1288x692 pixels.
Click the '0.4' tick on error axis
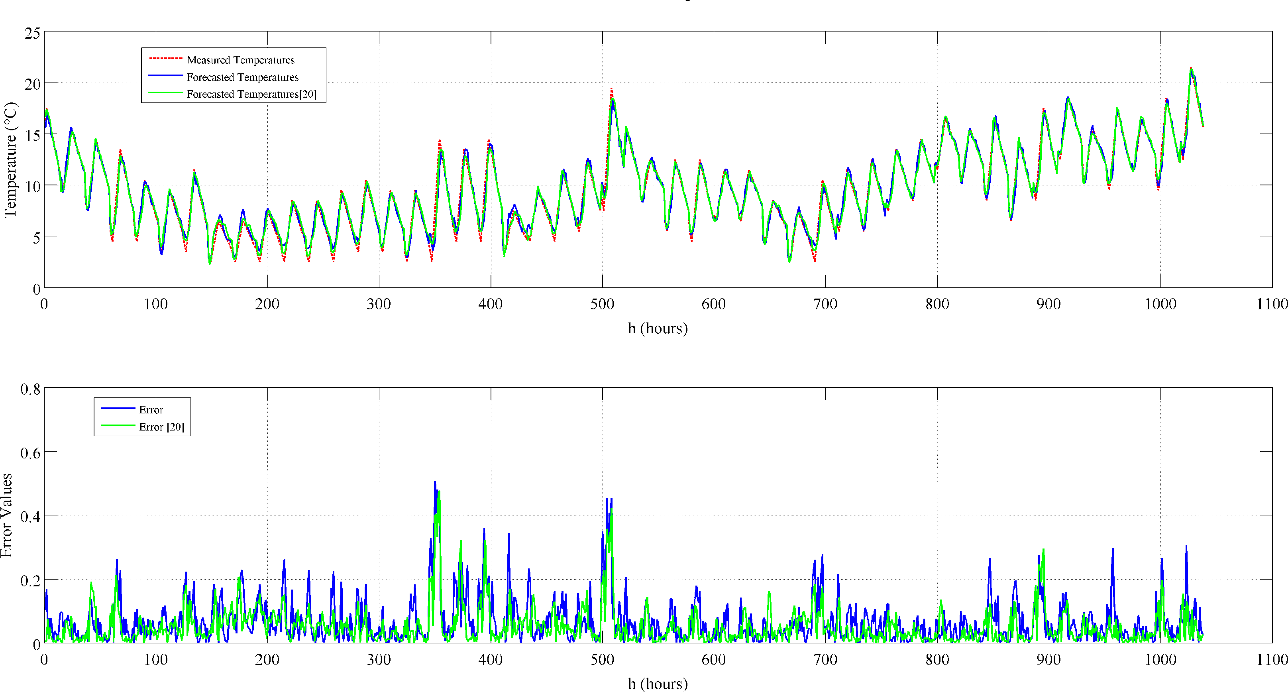click(x=31, y=516)
